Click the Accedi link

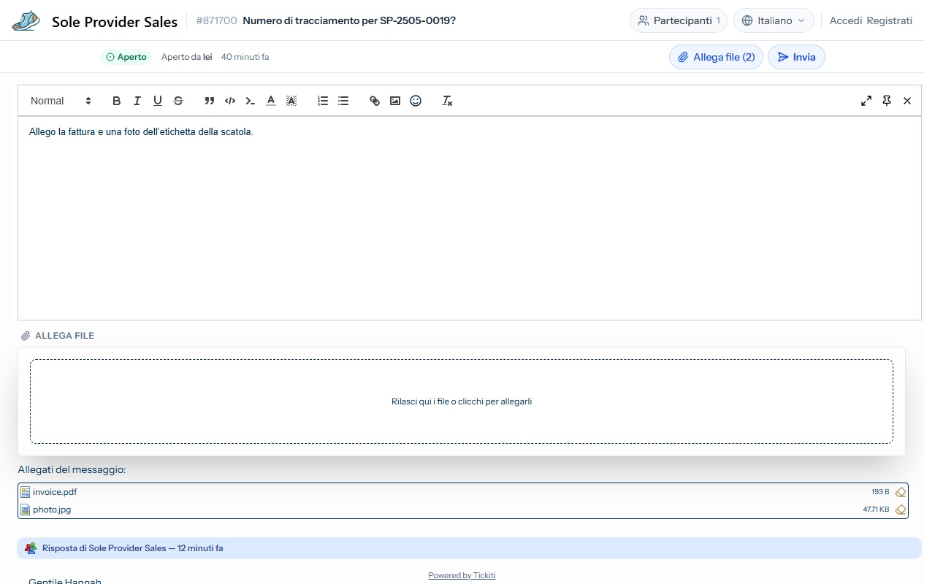pos(846,20)
